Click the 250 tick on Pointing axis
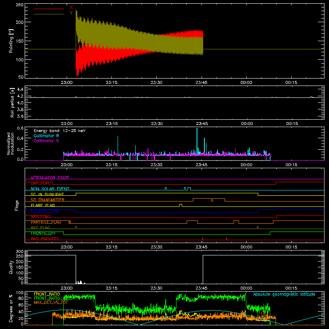This screenshot has width=329, height=329. coord(20,5)
